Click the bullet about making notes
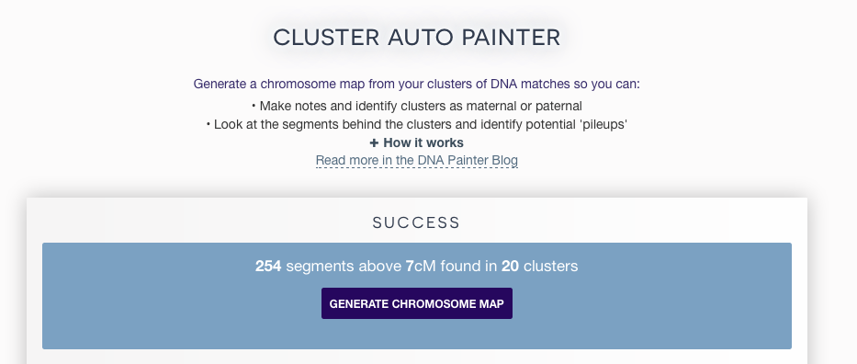 416,106
